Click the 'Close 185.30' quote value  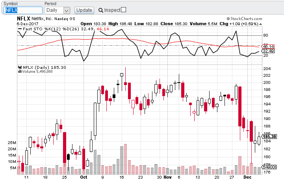click(x=174, y=24)
